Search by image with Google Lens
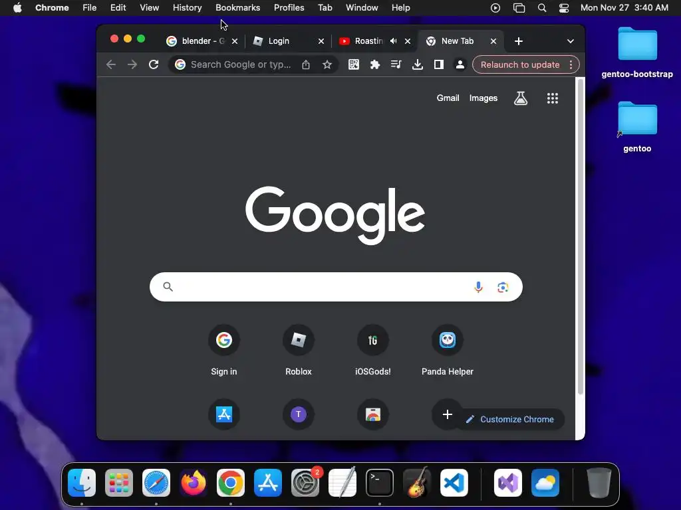Image resolution: width=681 pixels, height=510 pixels. pos(503,287)
